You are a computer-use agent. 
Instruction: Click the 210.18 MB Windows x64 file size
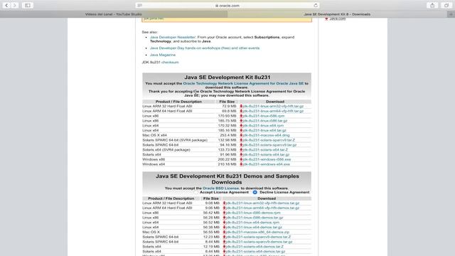pyautogui.click(x=227, y=164)
